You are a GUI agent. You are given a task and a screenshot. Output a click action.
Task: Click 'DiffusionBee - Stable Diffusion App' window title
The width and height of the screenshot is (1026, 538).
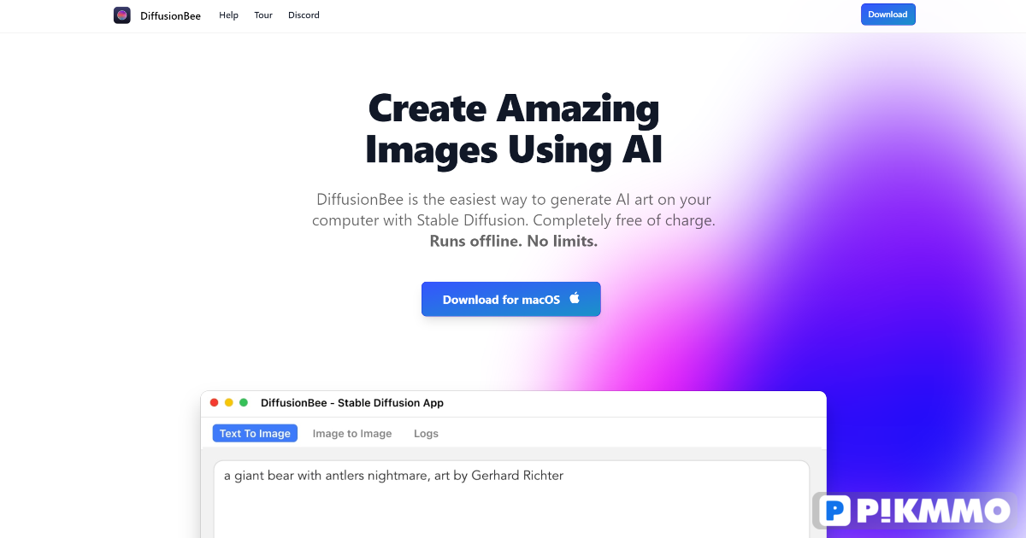click(x=352, y=403)
